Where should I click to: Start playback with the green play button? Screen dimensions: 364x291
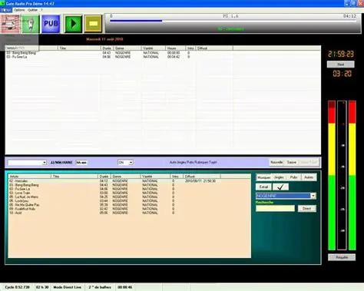(73, 24)
